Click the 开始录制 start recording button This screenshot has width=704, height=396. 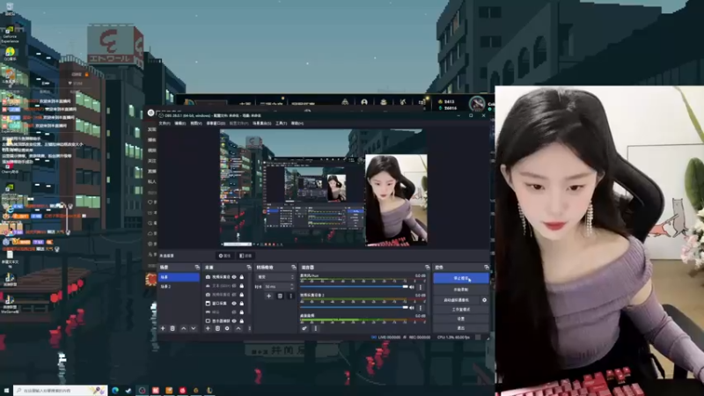[x=460, y=290]
